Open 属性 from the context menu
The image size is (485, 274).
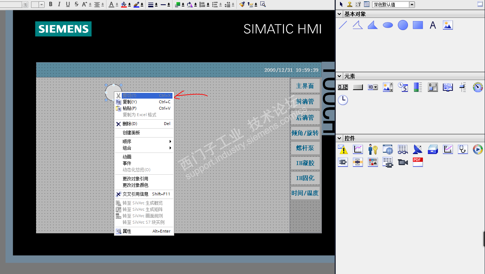[x=144, y=231]
